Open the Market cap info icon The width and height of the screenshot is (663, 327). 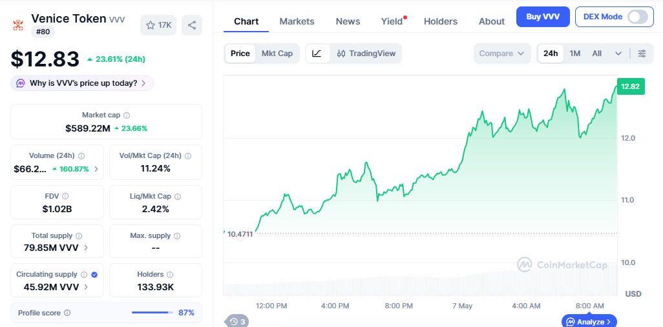coord(127,115)
